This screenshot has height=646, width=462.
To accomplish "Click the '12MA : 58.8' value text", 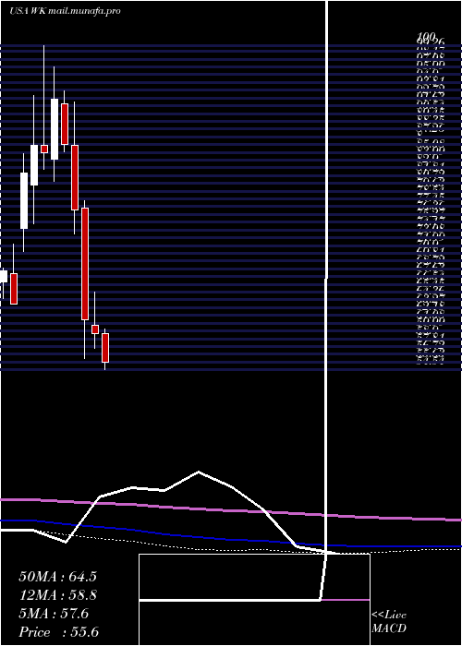I will click(x=57, y=595).
